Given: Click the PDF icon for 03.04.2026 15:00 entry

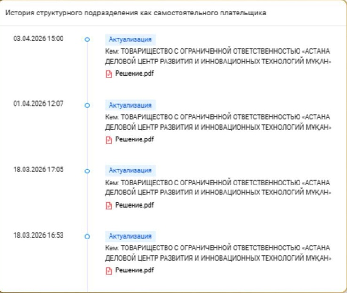Looking at the screenshot, I should coord(109,74).
